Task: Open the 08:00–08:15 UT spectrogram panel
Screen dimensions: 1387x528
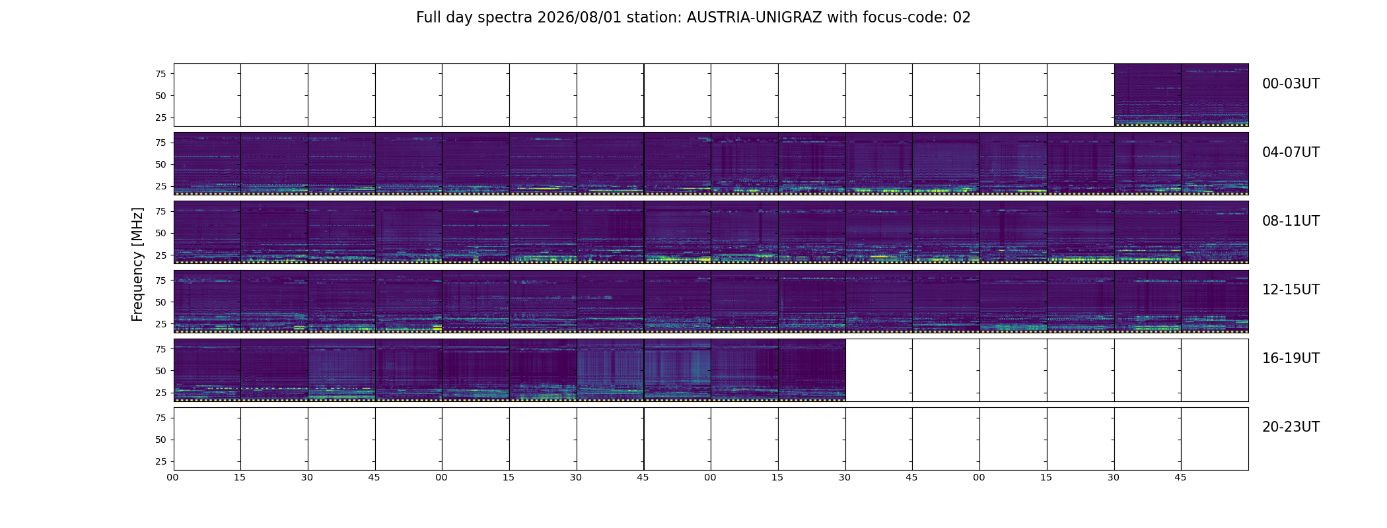Action: pos(207,232)
